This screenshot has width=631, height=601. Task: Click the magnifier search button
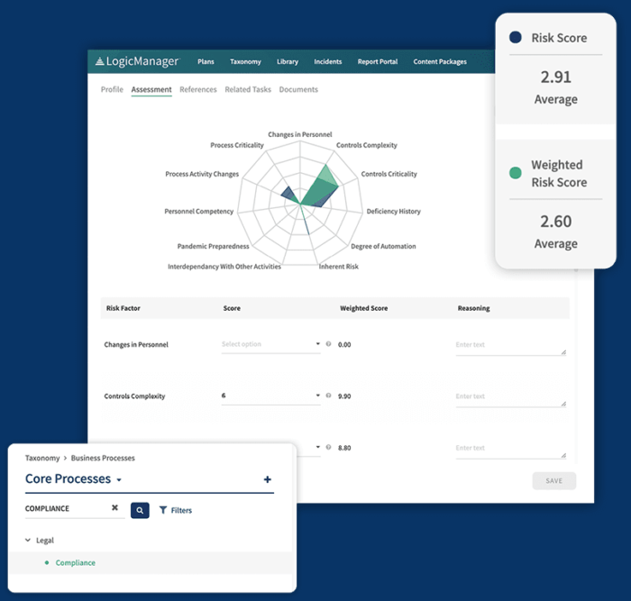tap(140, 510)
